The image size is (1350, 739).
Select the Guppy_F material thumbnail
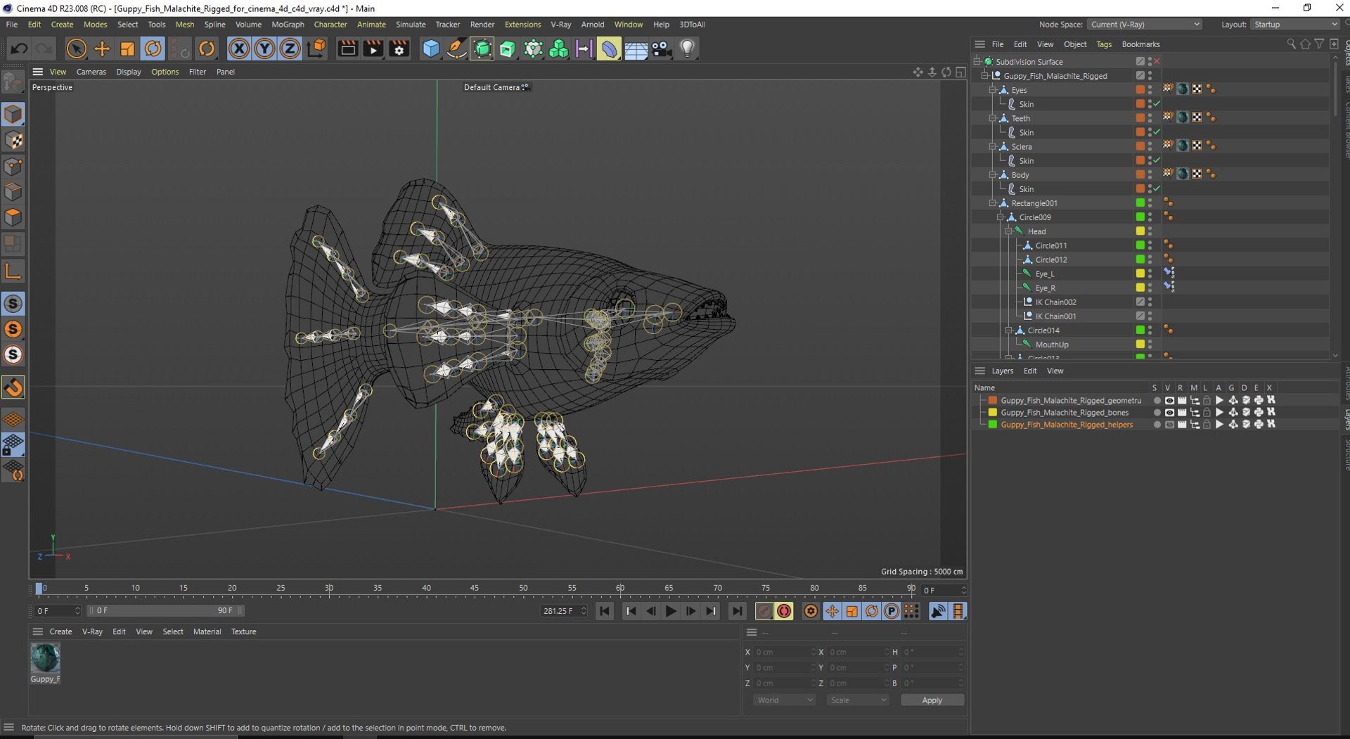tap(45, 659)
